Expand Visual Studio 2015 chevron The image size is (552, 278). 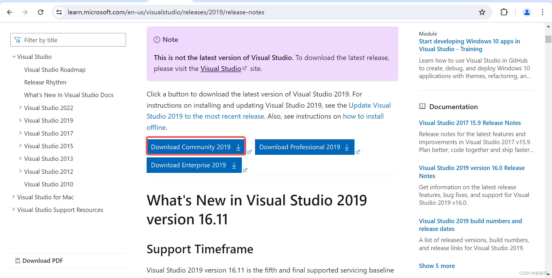20,146
